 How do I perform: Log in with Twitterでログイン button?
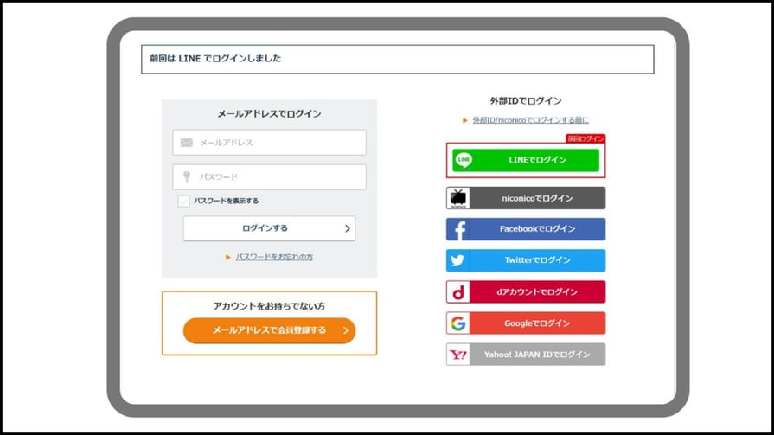(x=526, y=260)
